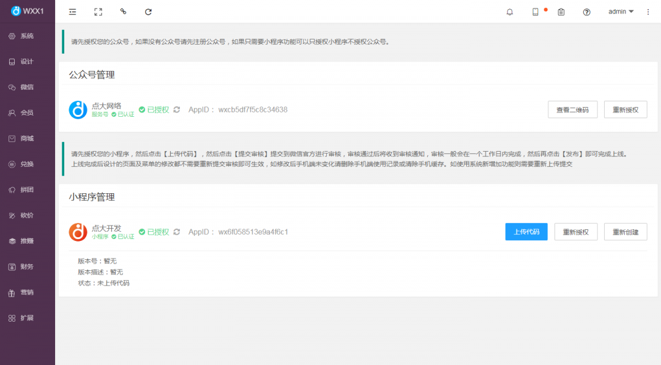The height and width of the screenshot is (365, 661).
Task: Enter fullscreen mode via top toolbar icon
Action: coord(98,12)
